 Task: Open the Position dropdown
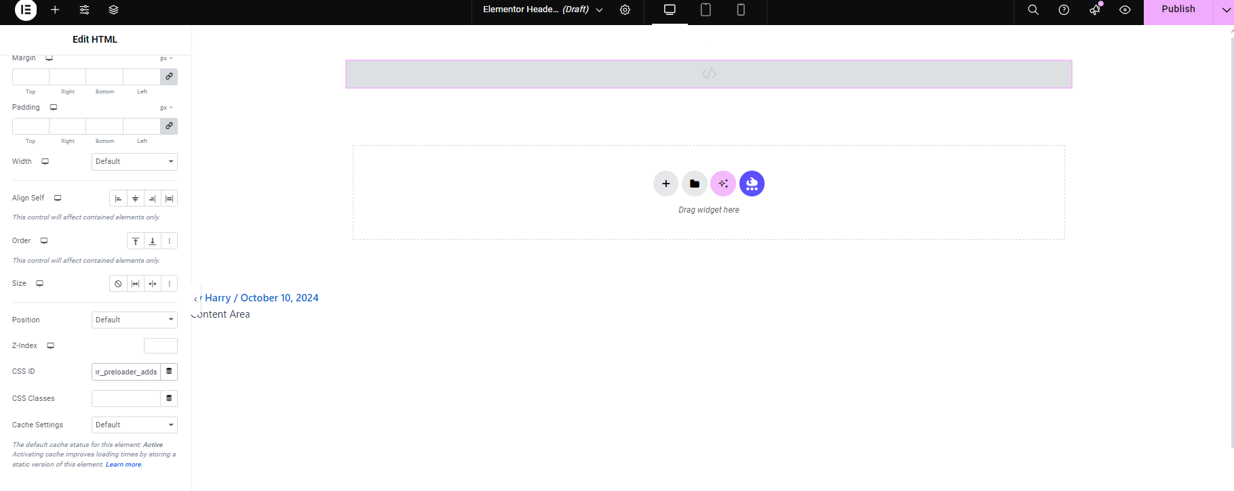pyautogui.click(x=134, y=320)
